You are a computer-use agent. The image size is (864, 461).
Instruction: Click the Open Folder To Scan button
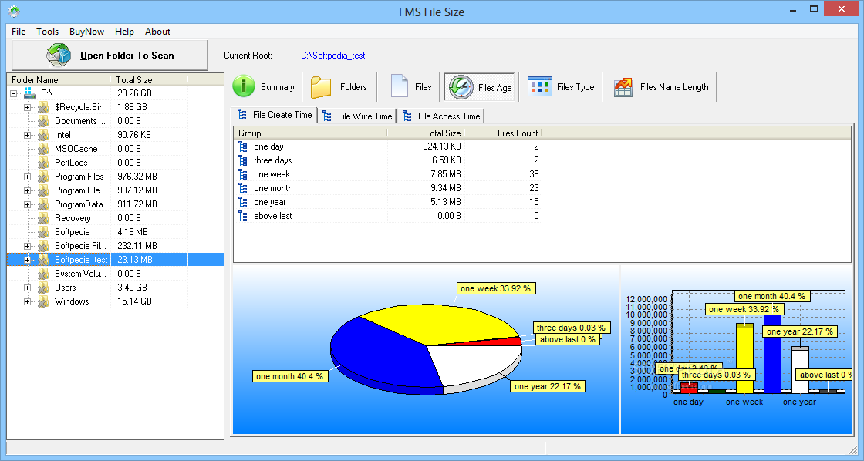pos(110,55)
